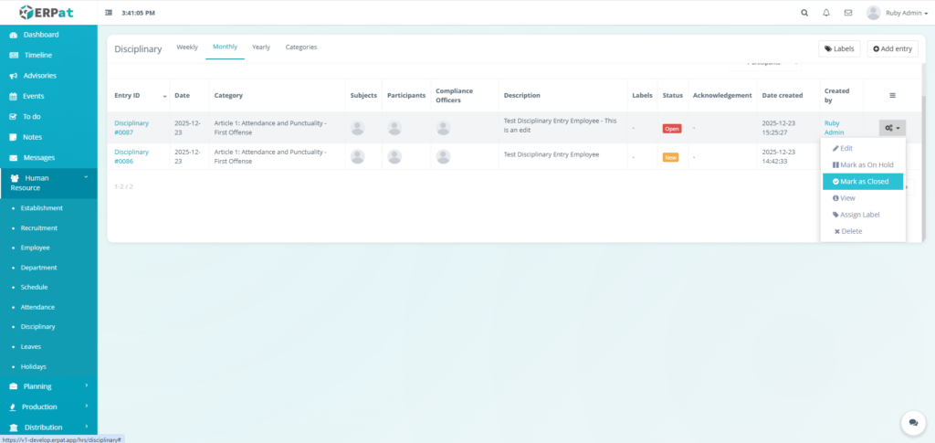The width and height of the screenshot is (935, 443).
Task: Choose Mark as On Hold option
Action: click(863, 164)
